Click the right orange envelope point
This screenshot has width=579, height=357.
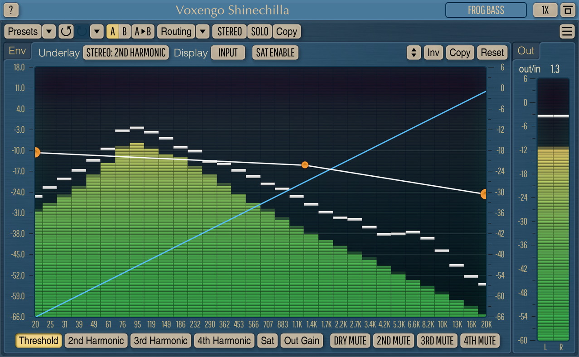[x=484, y=194]
